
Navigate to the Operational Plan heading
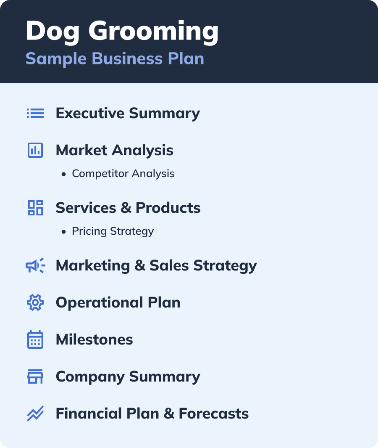coord(118,302)
